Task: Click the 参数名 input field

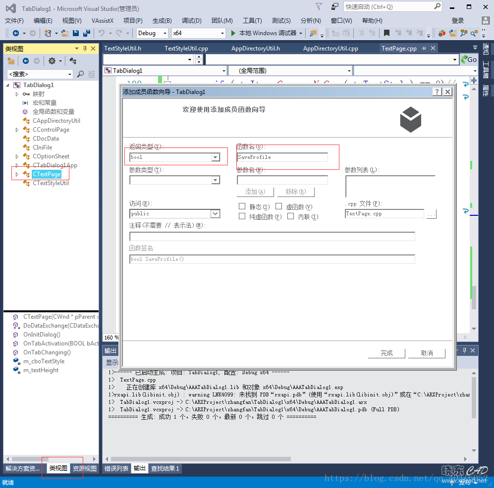Action: coord(282,180)
